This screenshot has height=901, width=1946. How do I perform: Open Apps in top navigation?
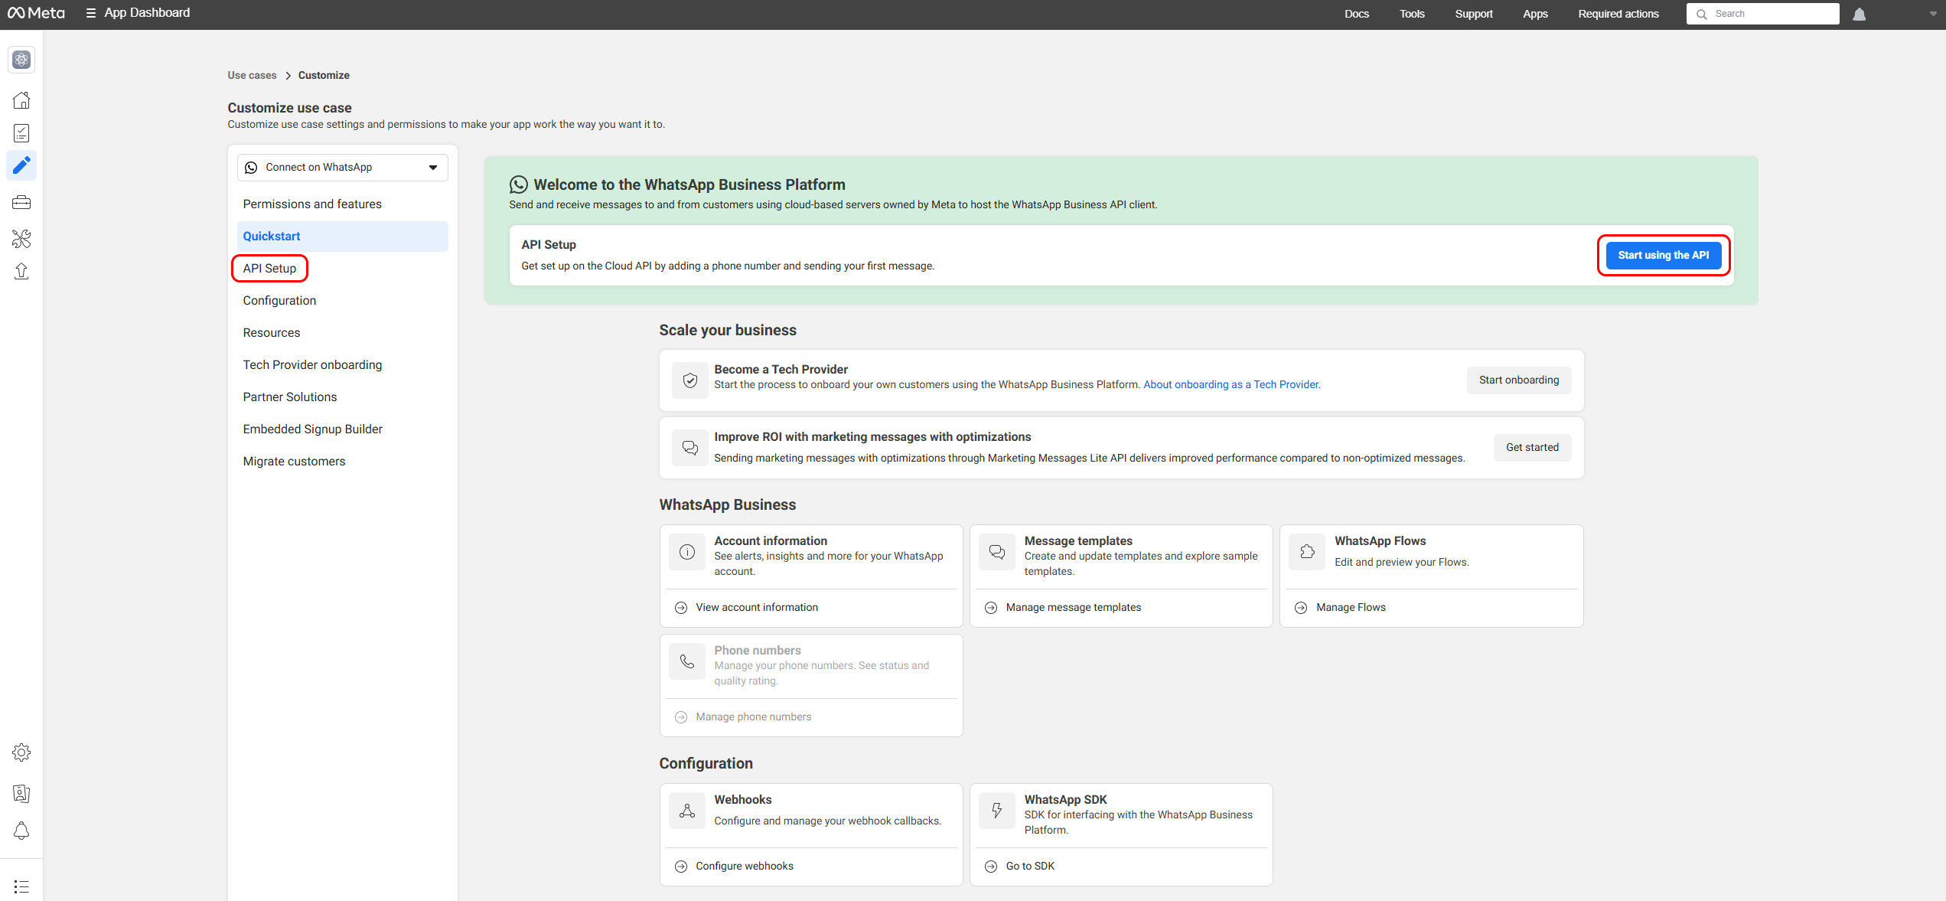1535,14
